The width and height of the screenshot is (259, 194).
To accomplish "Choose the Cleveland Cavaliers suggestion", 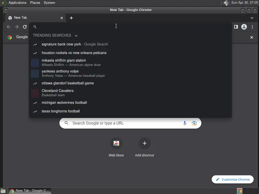I will point(130,93).
